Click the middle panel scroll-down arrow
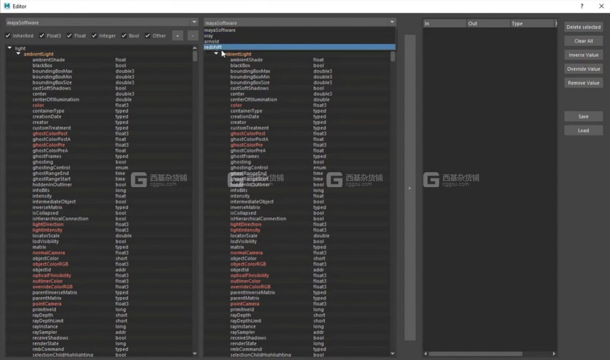This screenshot has width=610, height=360. 392,353
